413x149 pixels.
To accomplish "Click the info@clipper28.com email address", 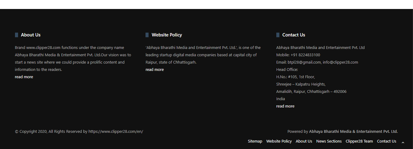I will [x=340, y=62].
